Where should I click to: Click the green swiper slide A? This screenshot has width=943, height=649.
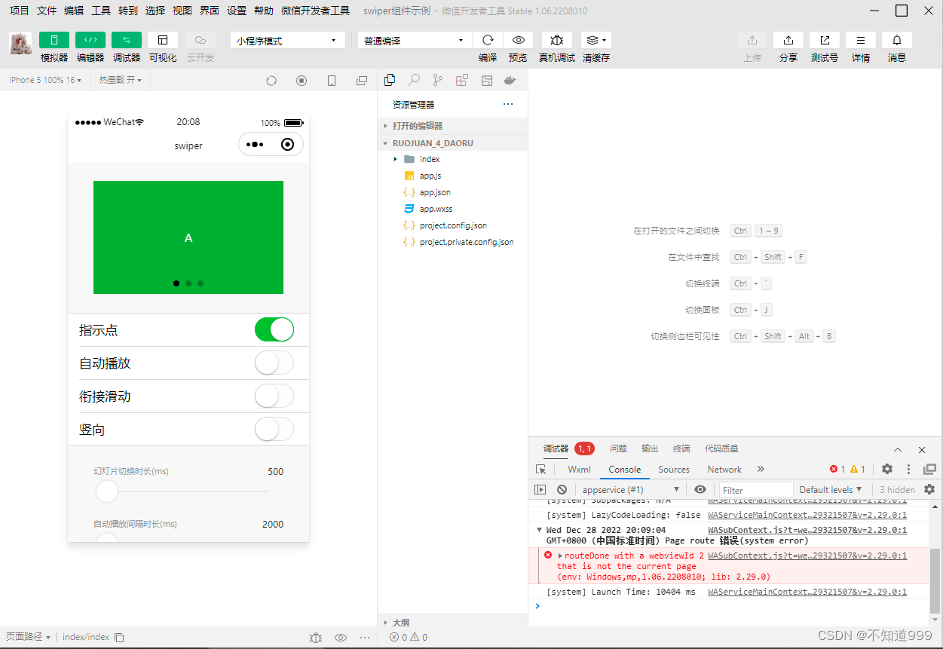(x=188, y=237)
